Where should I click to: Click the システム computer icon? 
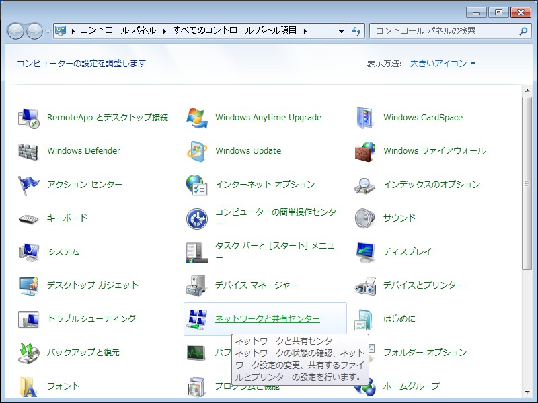pos(28,252)
